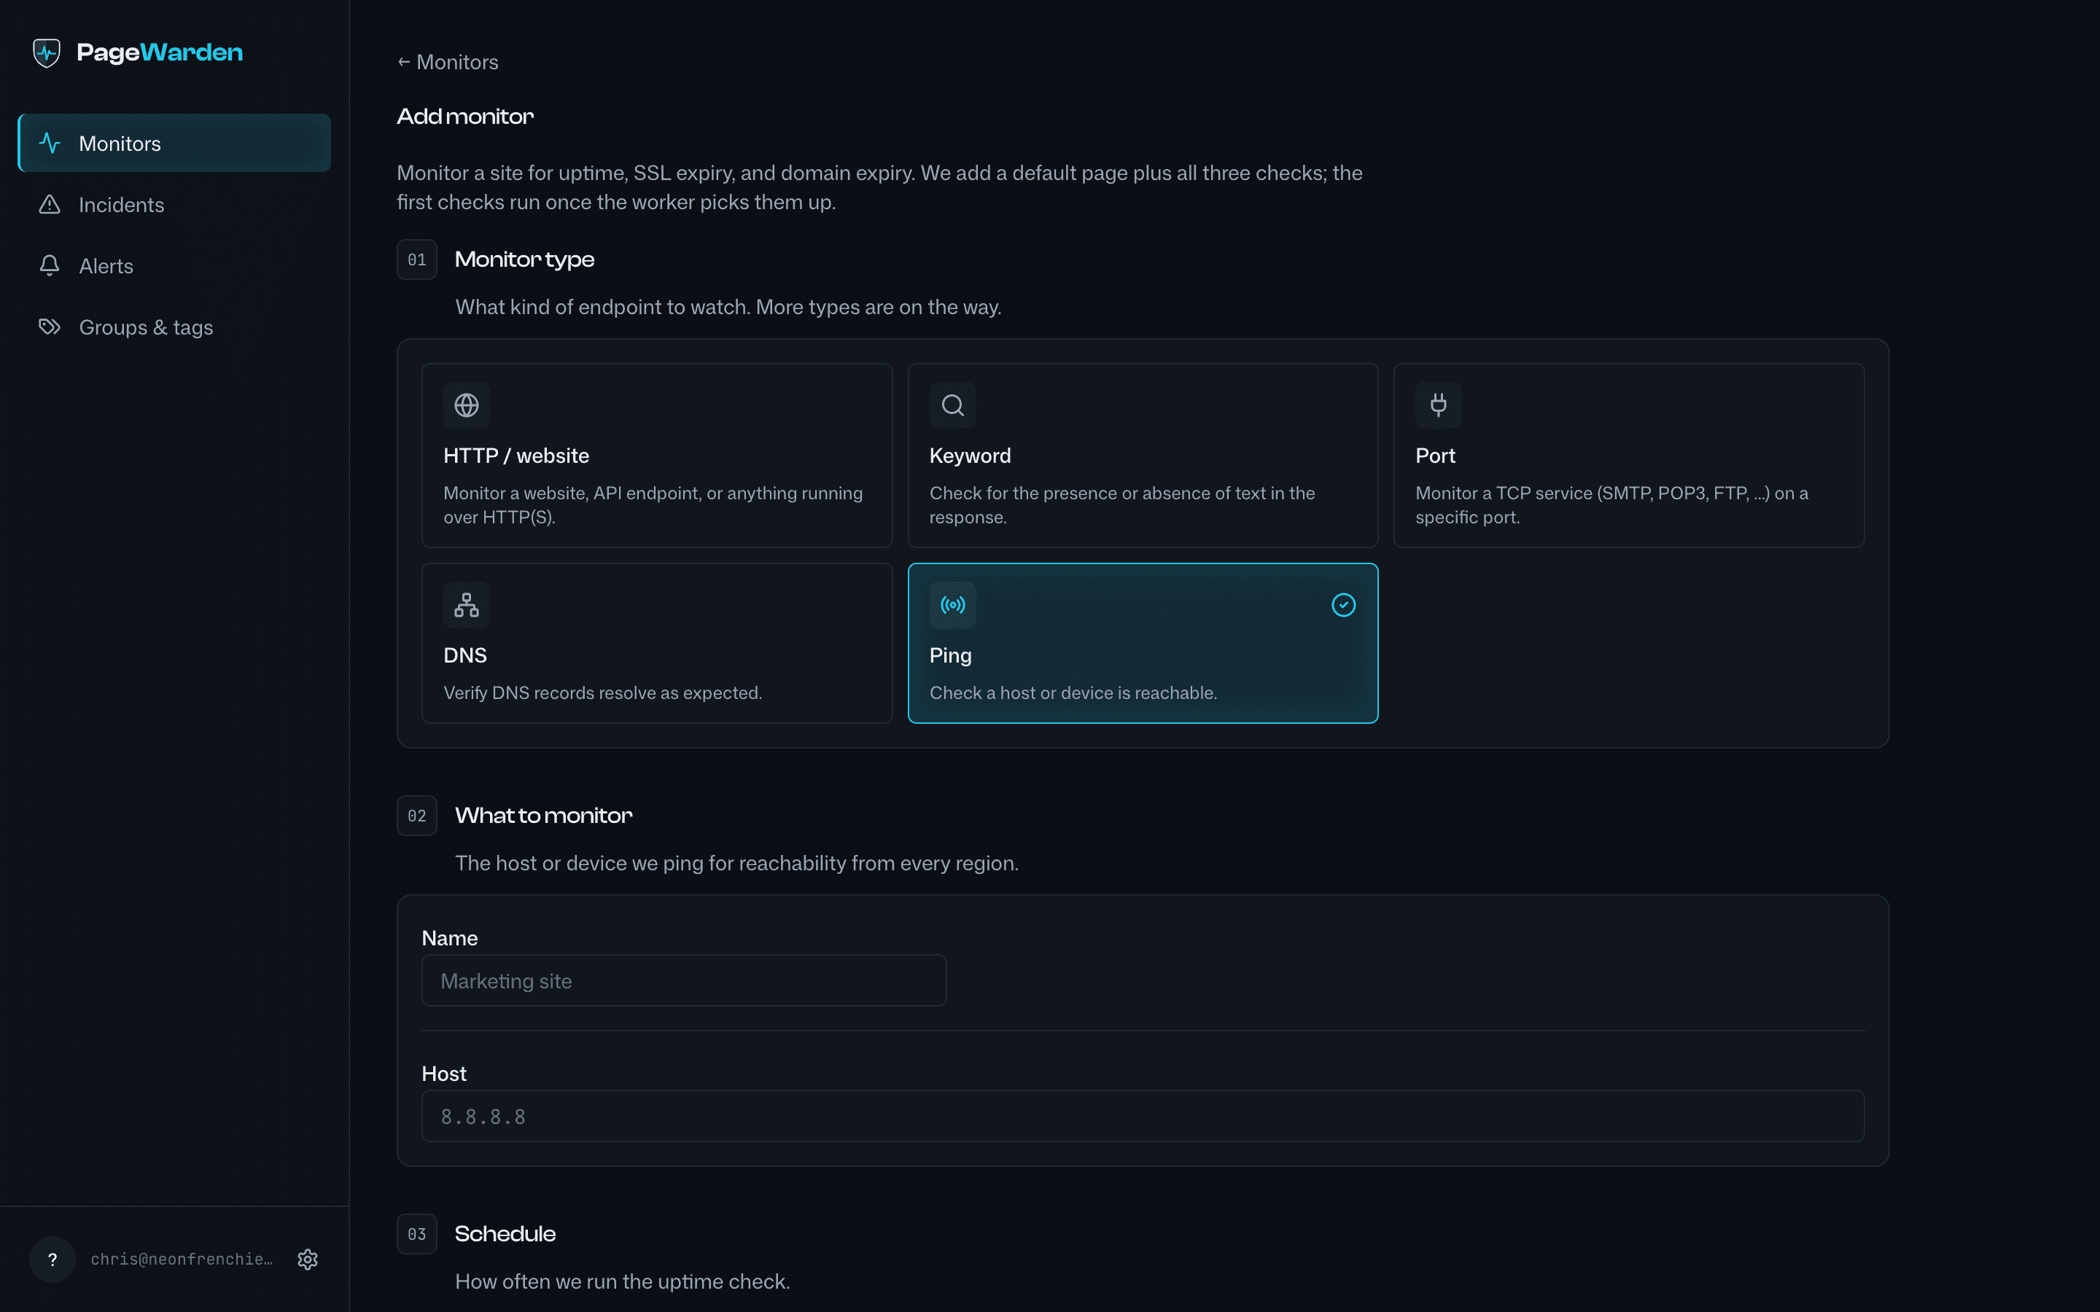
Task: Click the selected checkmark on Ping card
Action: click(1343, 605)
